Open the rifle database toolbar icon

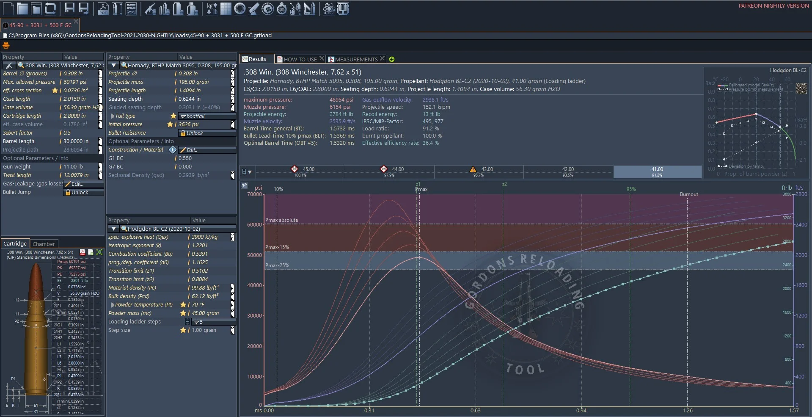tap(150, 8)
